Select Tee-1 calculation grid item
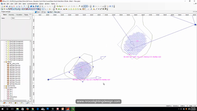 (11, 89)
